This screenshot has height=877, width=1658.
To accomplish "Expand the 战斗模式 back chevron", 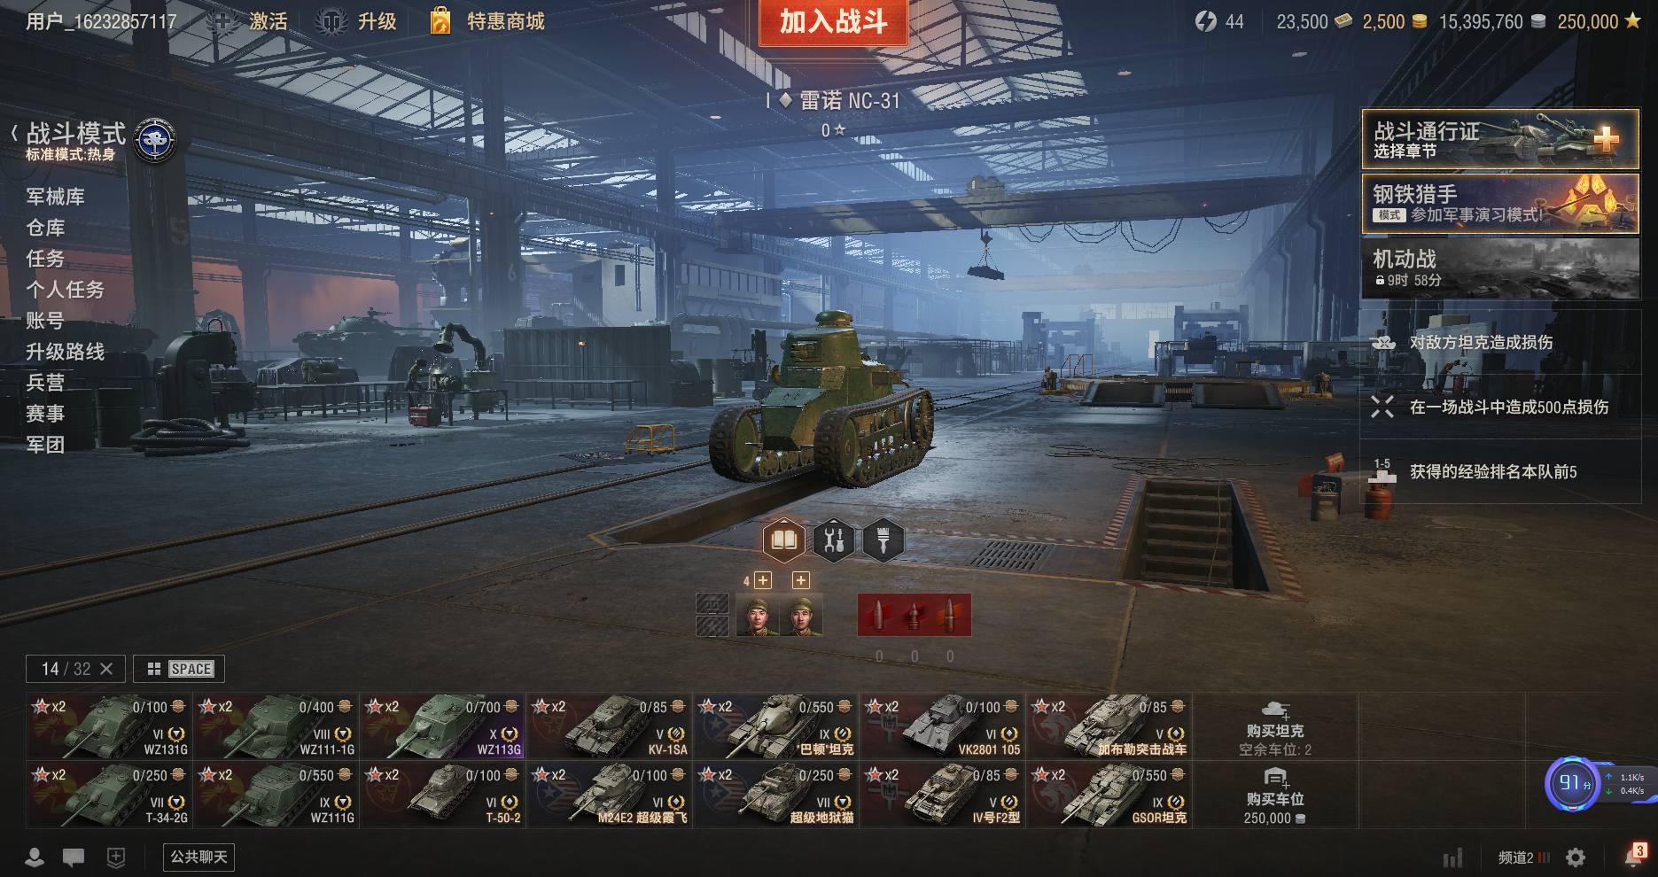I will click(x=14, y=134).
